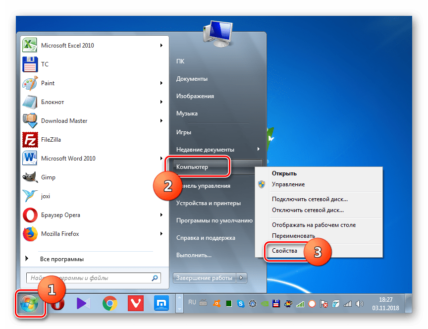428x329 pixels.
Task: Click the user account monitor picture
Action: (x=218, y=34)
